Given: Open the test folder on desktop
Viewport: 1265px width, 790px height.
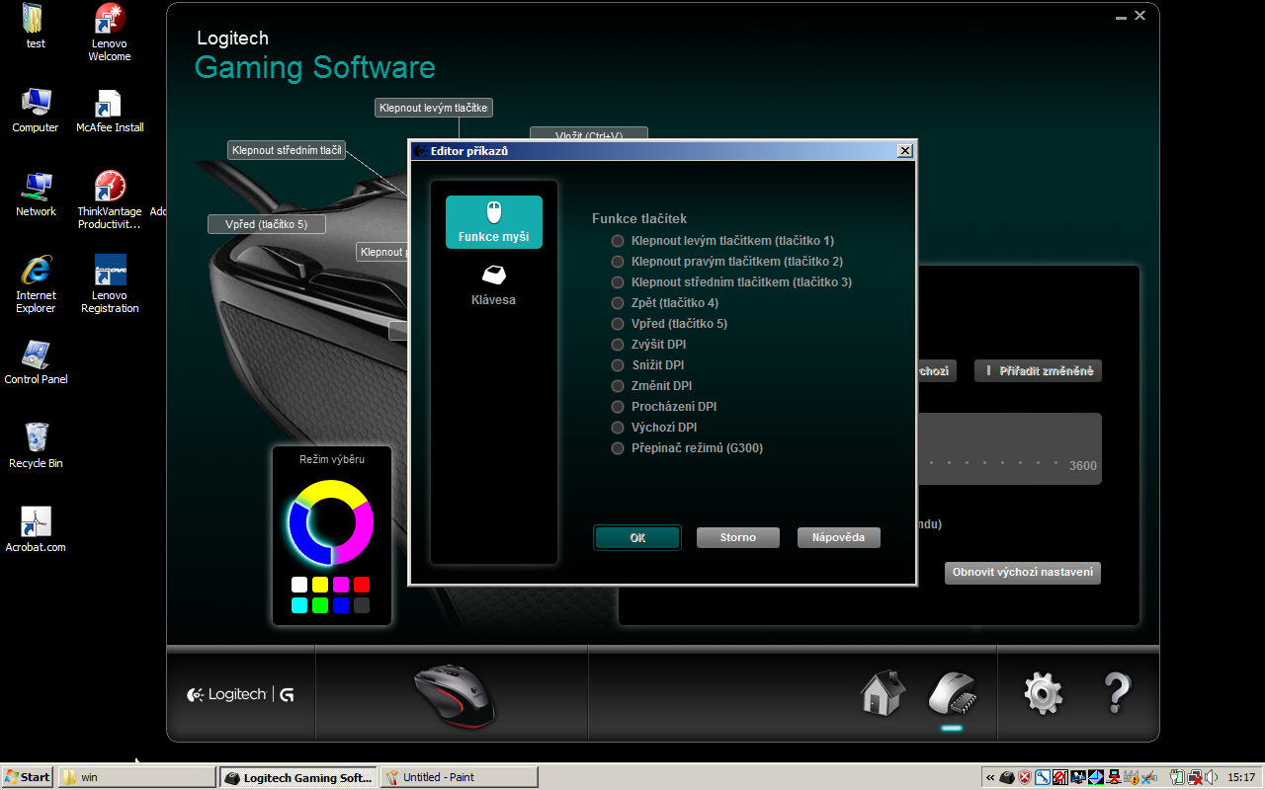Looking at the screenshot, I should click(36, 27).
